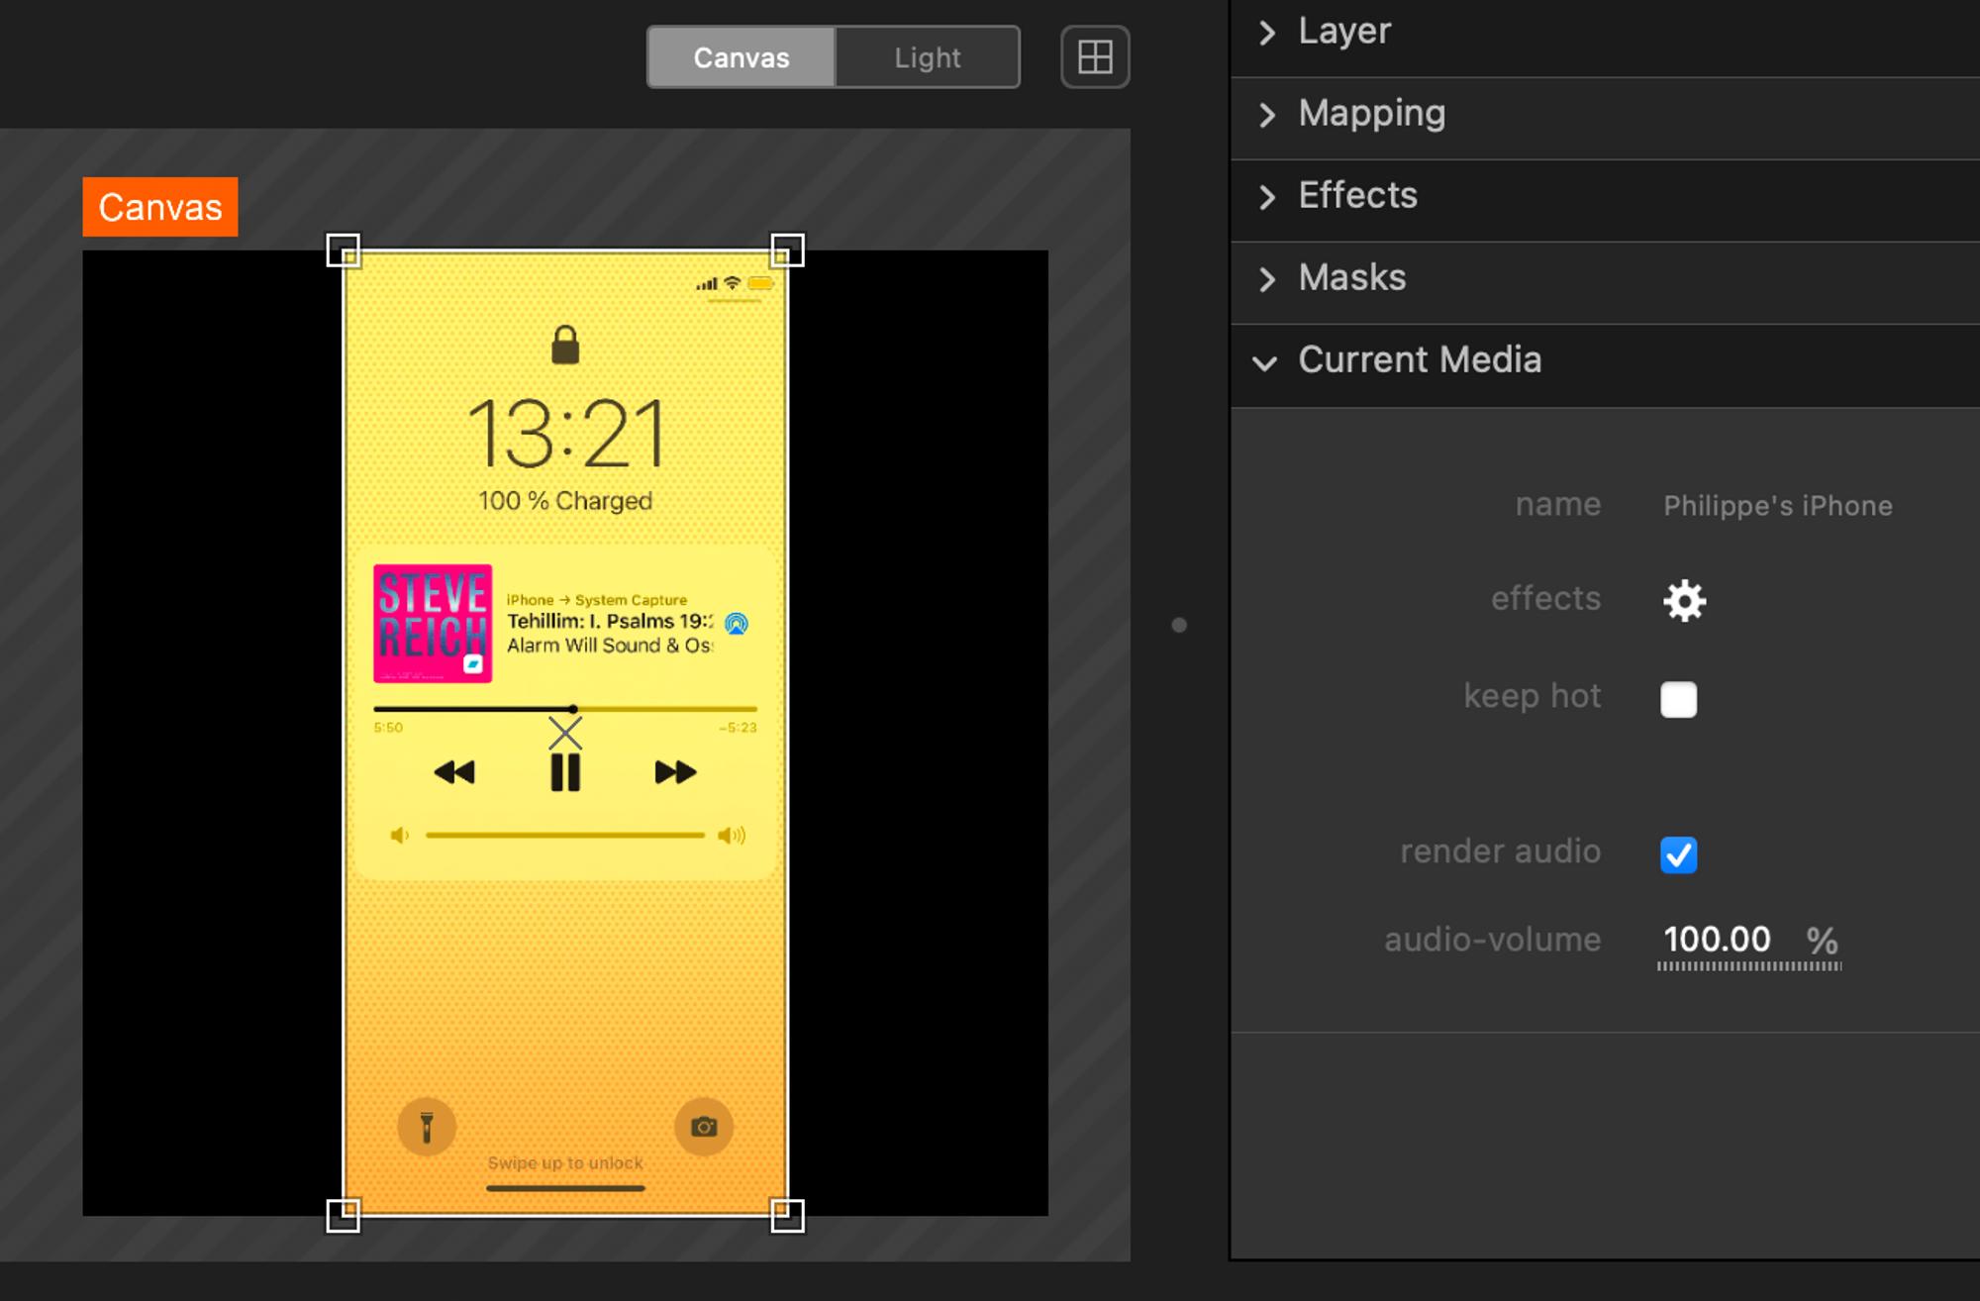Switch to the Light tab

(928, 57)
